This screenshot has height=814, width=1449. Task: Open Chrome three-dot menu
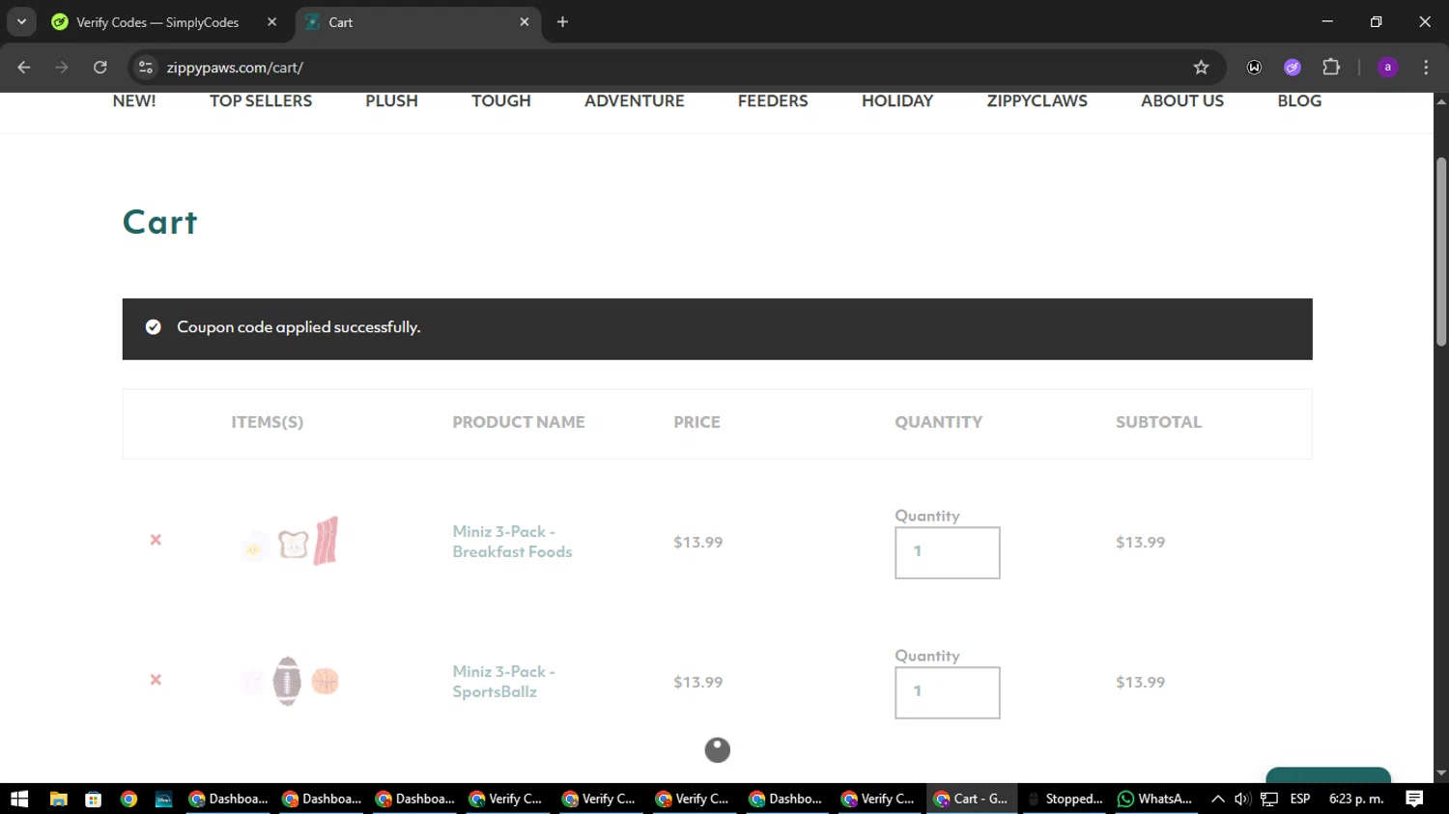coord(1426,68)
